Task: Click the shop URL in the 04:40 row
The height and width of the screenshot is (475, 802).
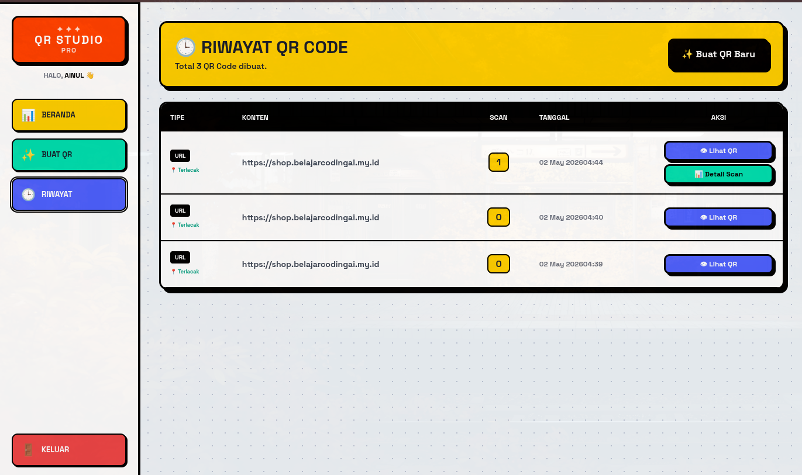Action: tap(311, 217)
